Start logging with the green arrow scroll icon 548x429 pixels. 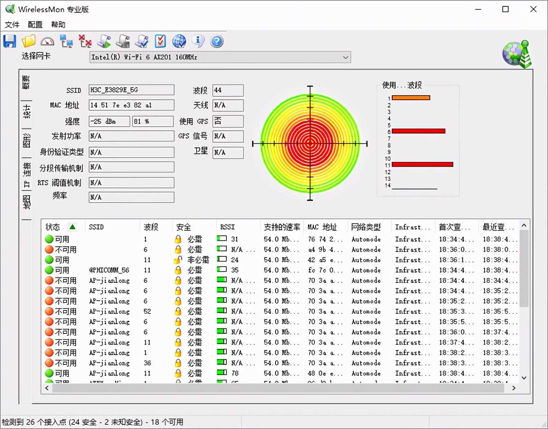pyautogui.click(x=104, y=41)
